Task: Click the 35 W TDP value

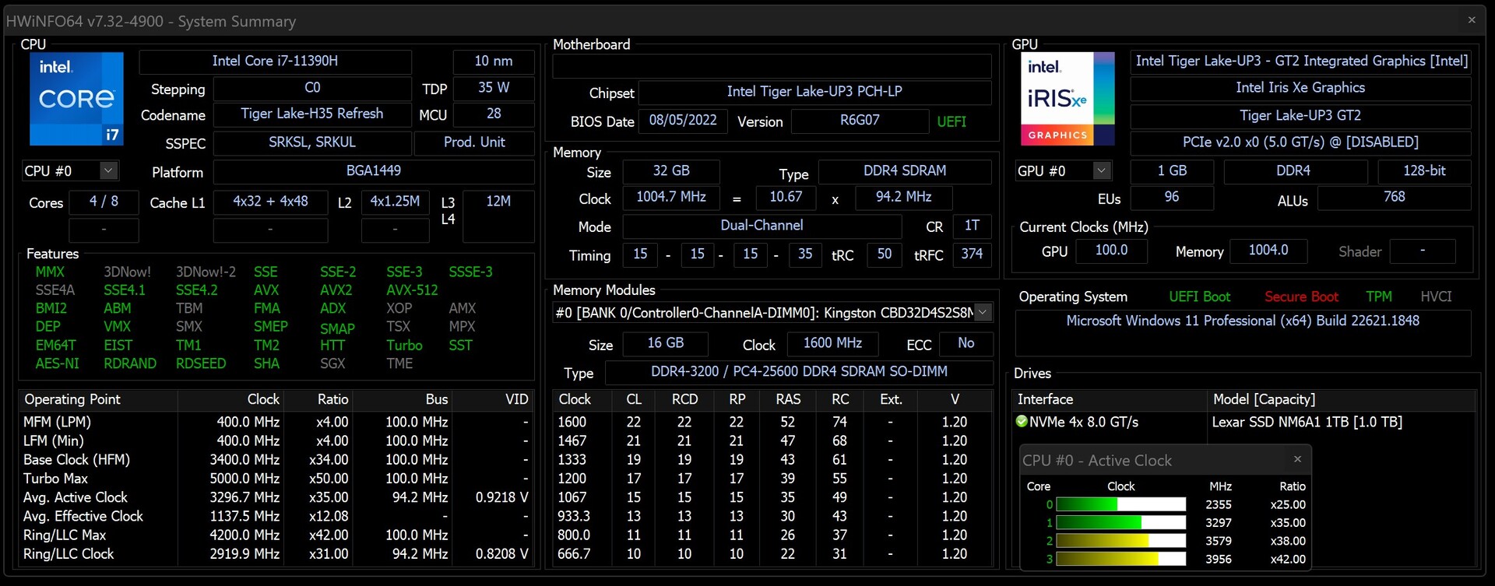Action: (494, 88)
